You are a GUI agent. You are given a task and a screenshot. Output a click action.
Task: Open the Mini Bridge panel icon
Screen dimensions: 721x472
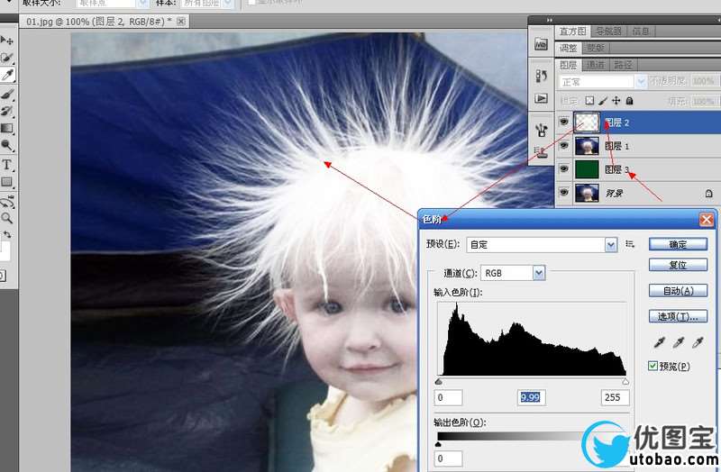(541, 44)
